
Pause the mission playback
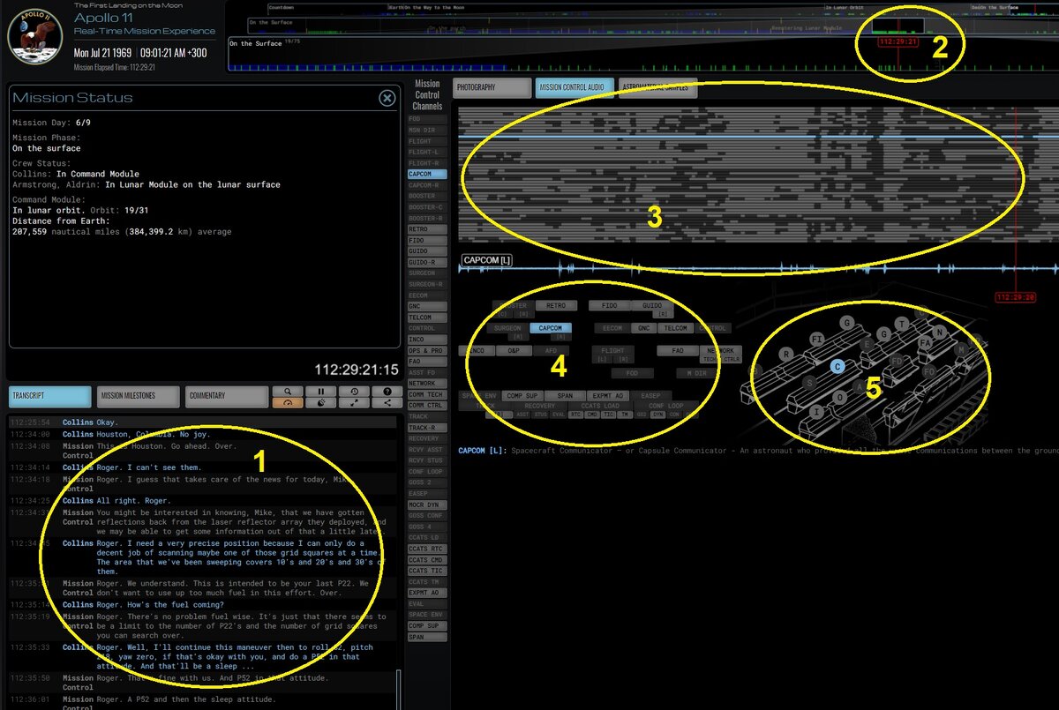pyautogui.click(x=321, y=392)
